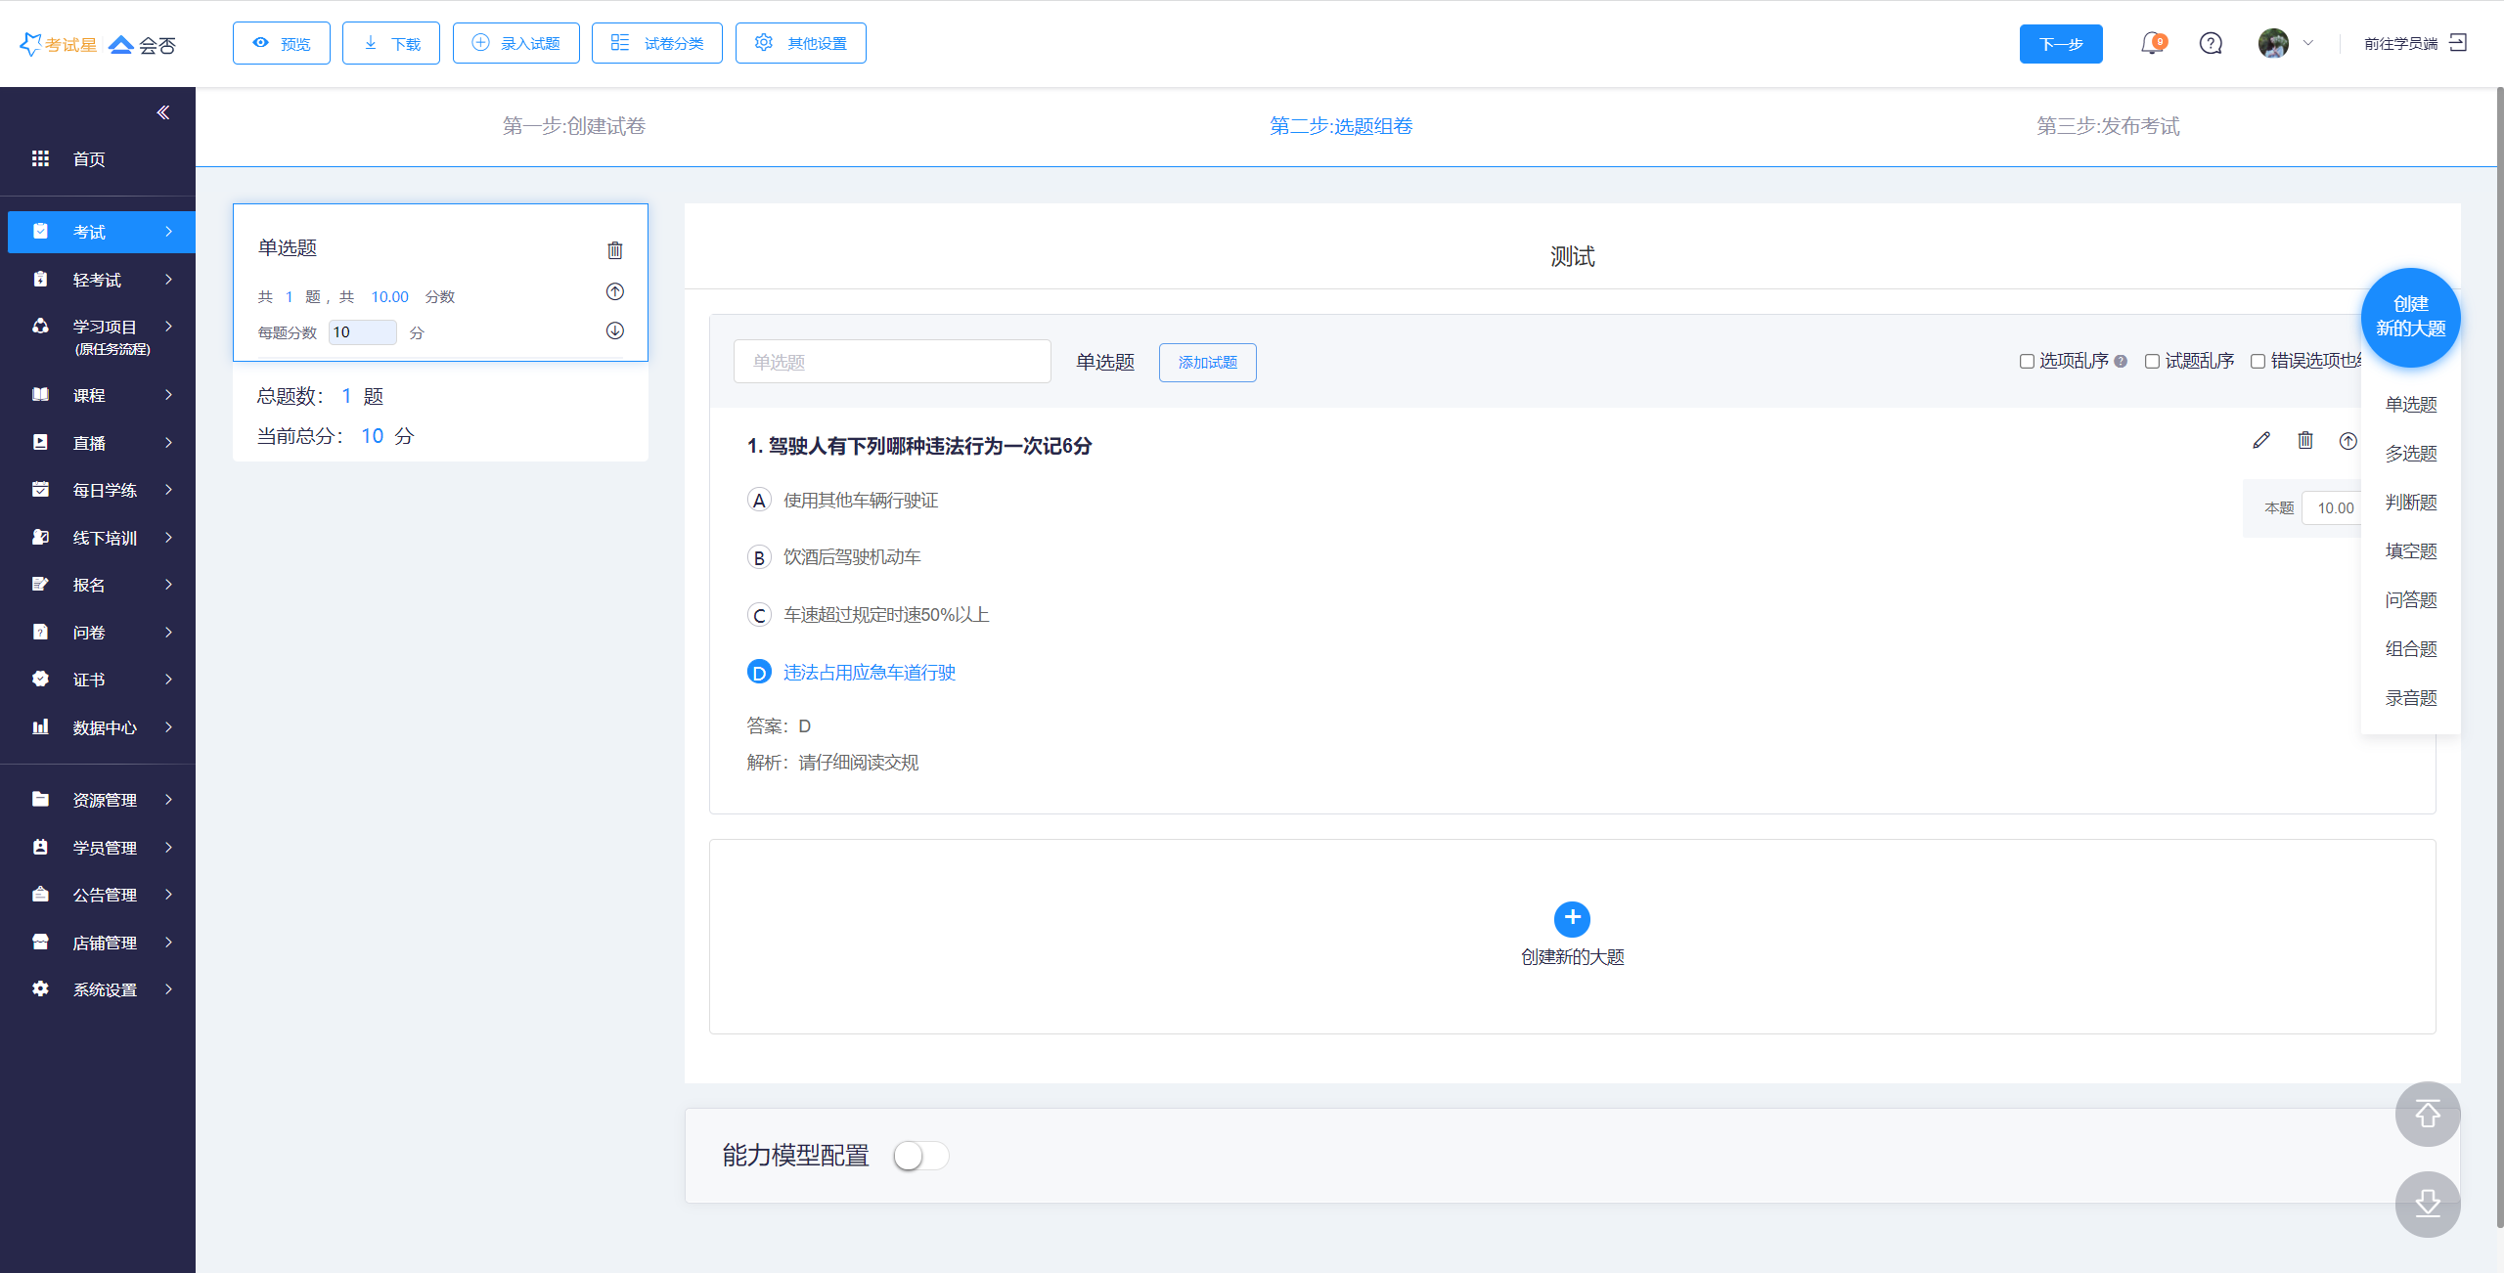Screen dimensions: 2504x1273
Task: Check the 试题乱序 checkbox
Action: click(x=2152, y=362)
